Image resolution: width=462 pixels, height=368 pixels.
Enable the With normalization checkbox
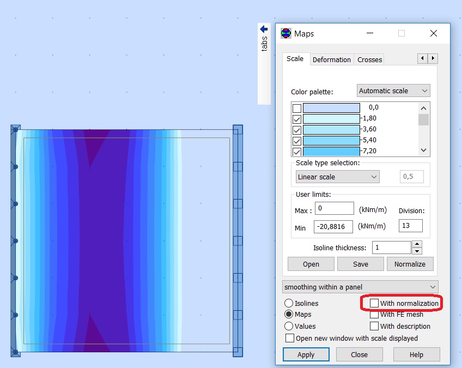click(374, 303)
